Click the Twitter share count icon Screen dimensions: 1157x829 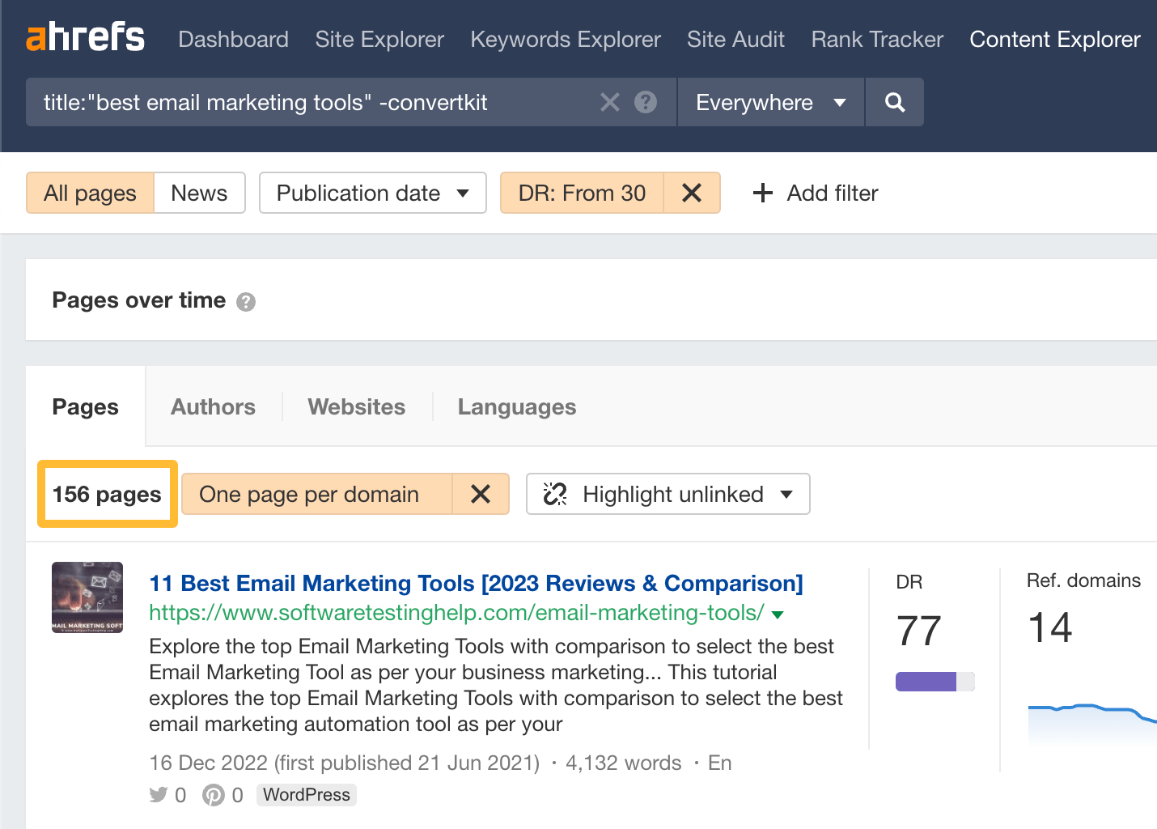157,795
